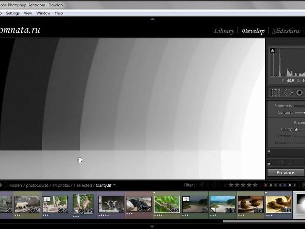Select HSL tab in panel header
The image size is (305, 229).
coord(281,163)
